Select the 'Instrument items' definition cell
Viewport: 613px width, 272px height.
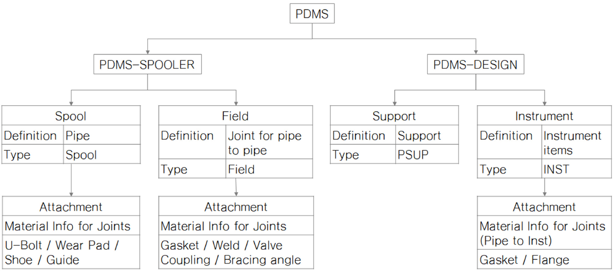click(x=576, y=142)
